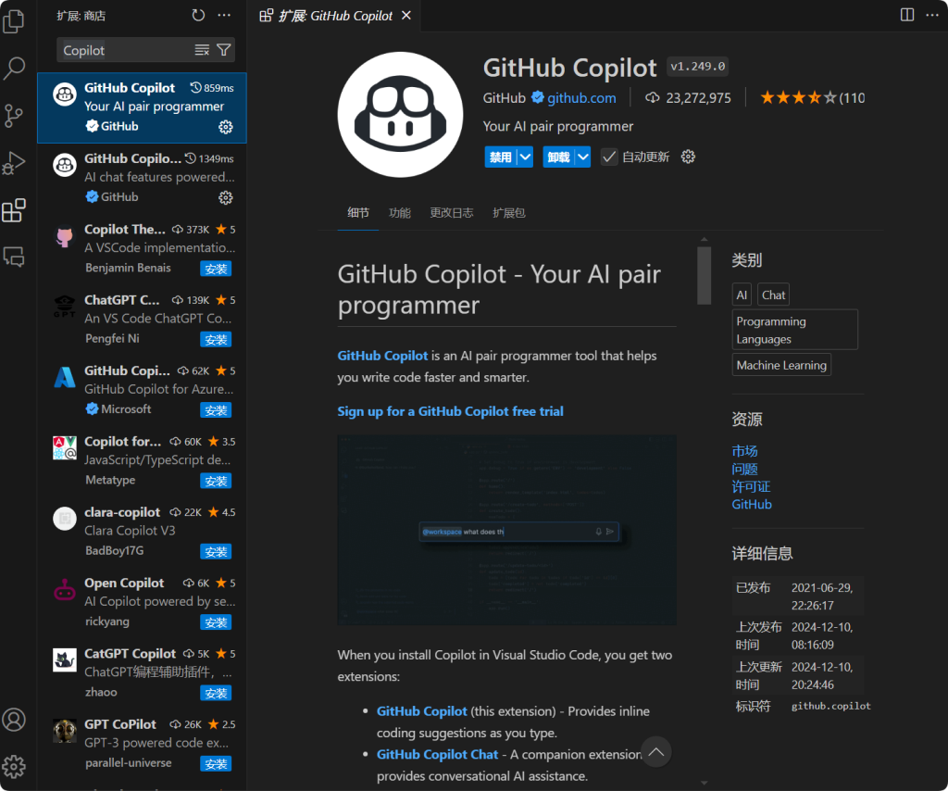Open the Manage gear in activity bar
This screenshot has width=948, height=791.
[x=14, y=766]
